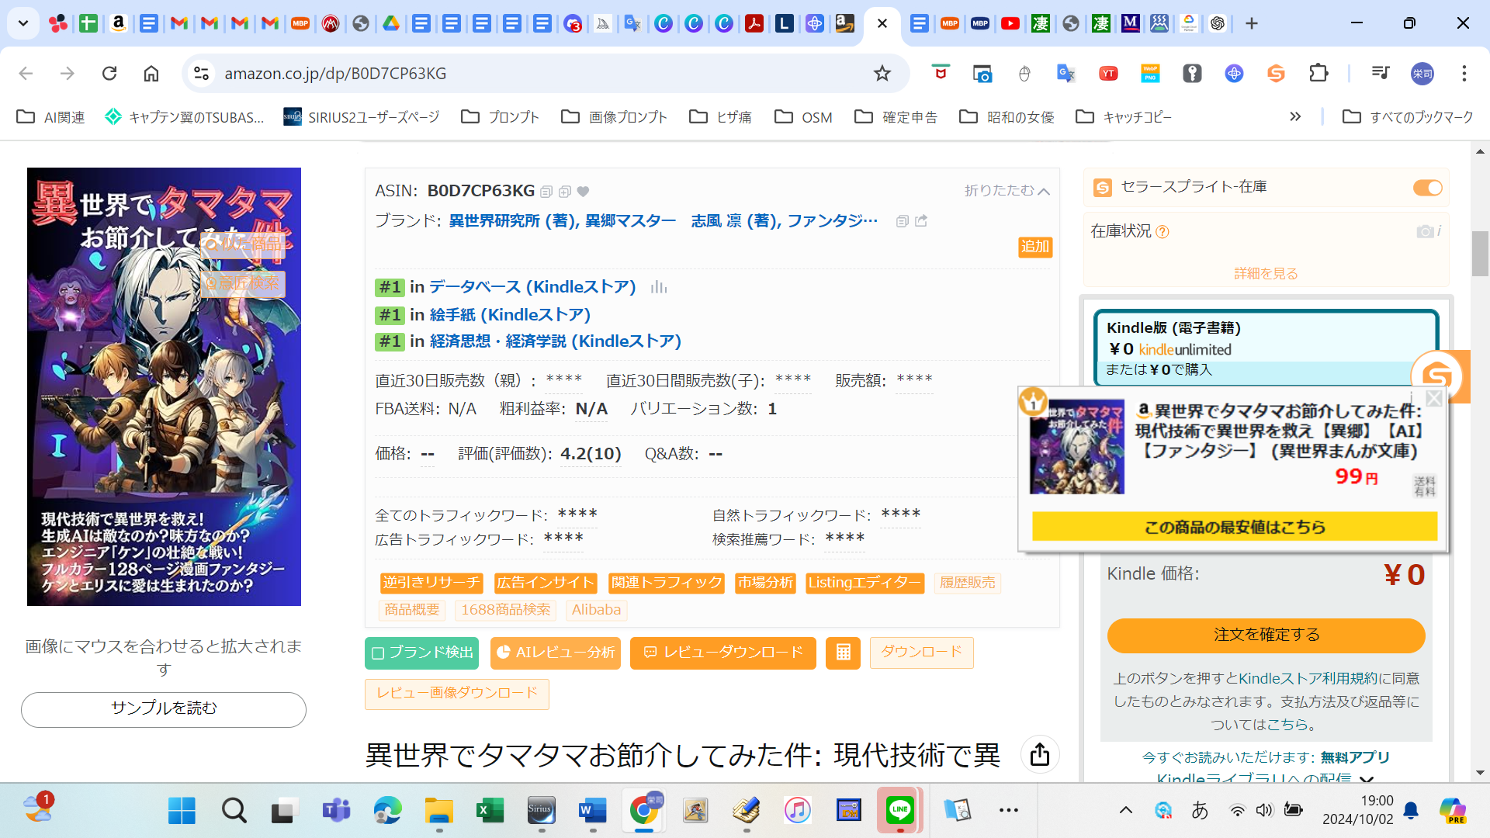Bookmark this page with the star icon
Screen dimensions: 1490x838
pyautogui.click(x=882, y=74)
